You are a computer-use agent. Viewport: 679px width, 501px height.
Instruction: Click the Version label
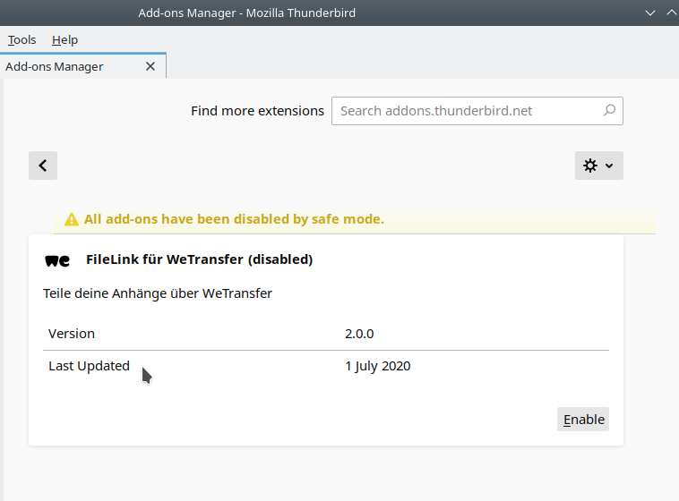click(x=72, y=334)
